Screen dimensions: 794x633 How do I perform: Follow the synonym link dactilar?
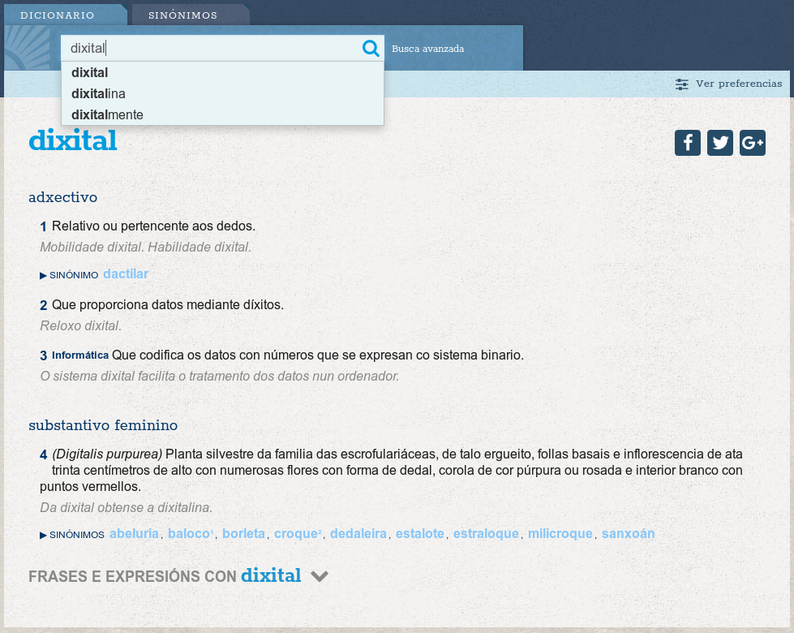126,274
